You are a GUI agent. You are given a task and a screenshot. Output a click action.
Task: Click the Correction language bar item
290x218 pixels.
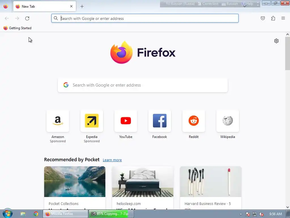(208, 4)
